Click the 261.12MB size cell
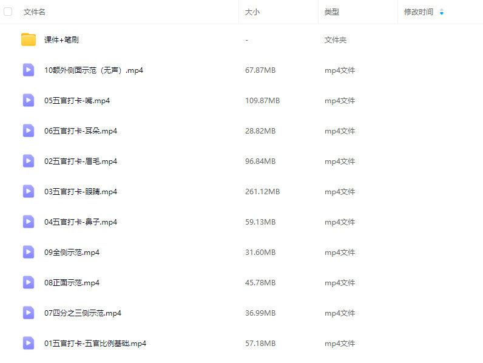The height and width of the screenshot is (363, 483). (262, 192)
